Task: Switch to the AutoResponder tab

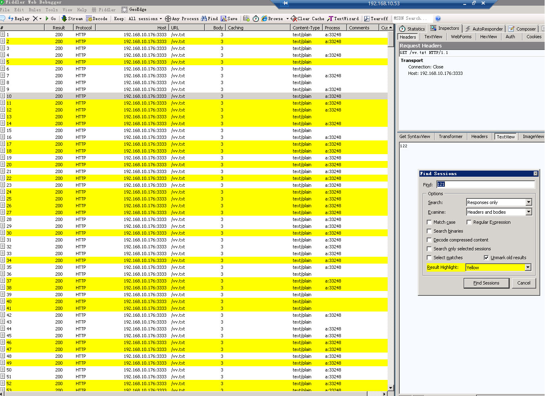Action: [484, 29]
